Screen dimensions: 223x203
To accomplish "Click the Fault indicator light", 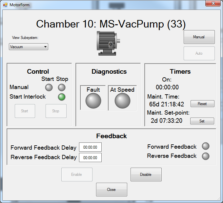I will tap(93, 101).
